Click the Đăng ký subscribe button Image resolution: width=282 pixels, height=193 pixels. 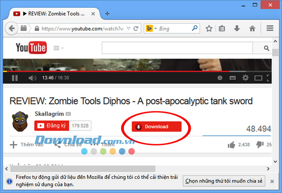(52, 126)
